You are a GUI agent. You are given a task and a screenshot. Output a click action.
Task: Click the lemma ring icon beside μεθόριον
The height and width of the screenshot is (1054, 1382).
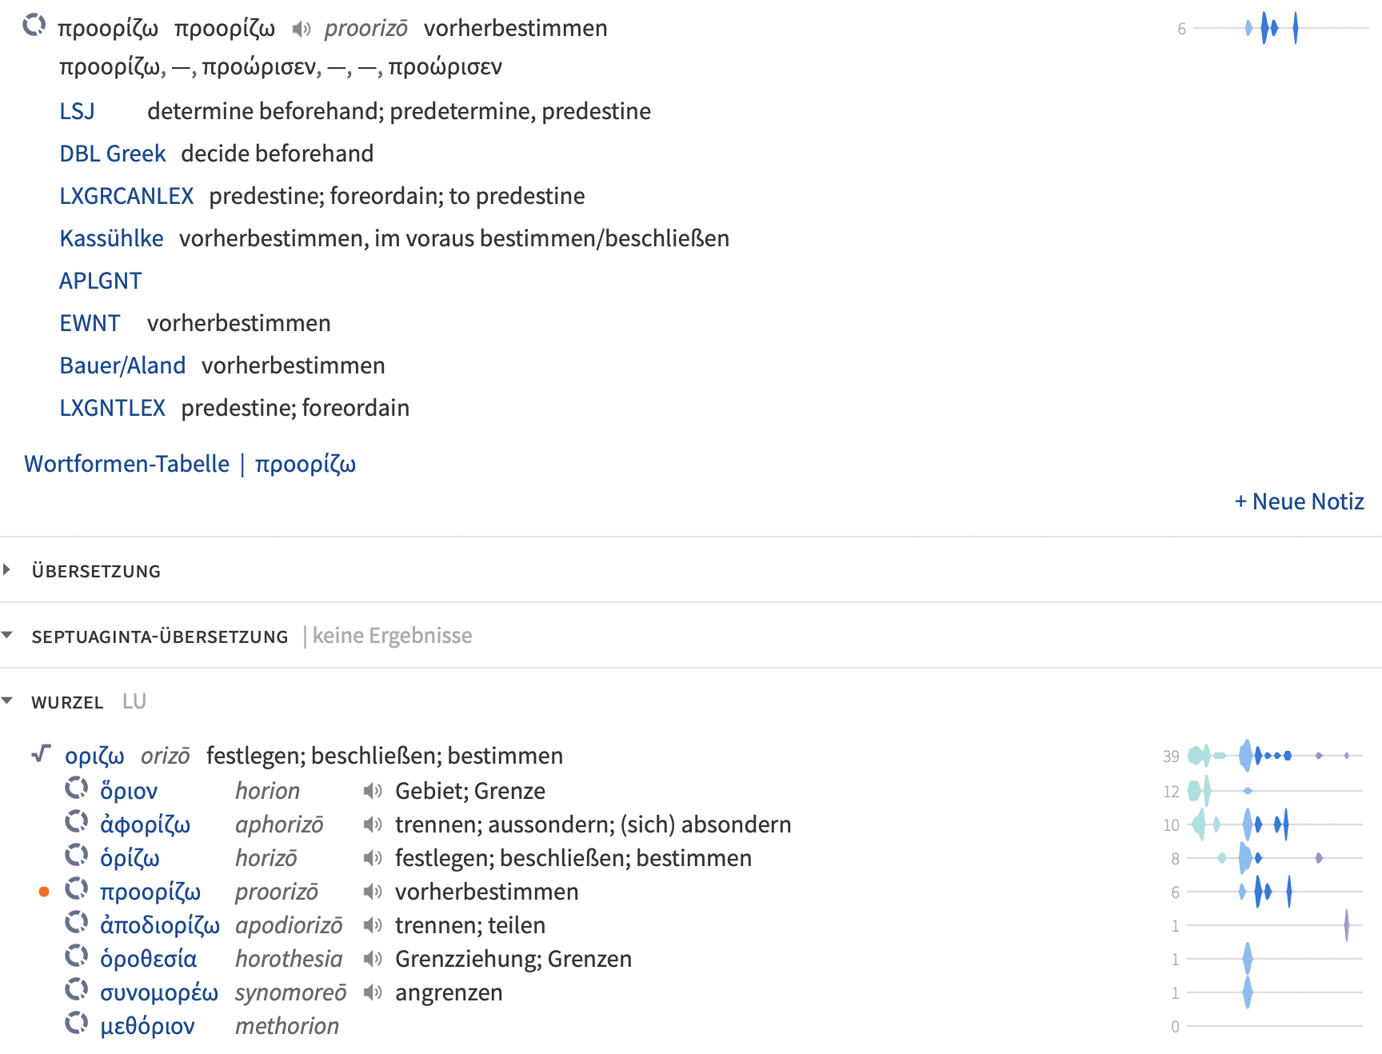(x=77, y=1024)
